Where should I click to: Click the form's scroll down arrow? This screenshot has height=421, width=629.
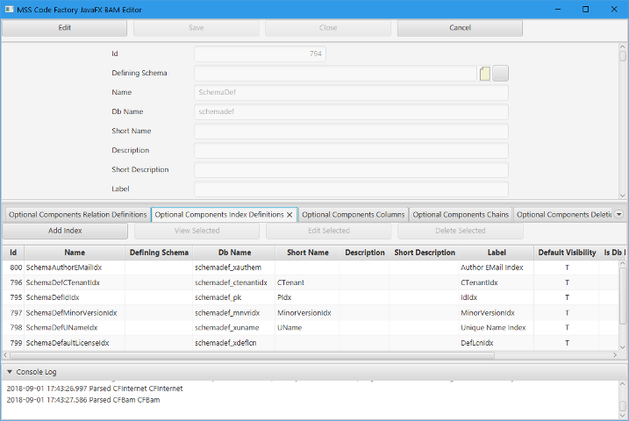point(623,196)
